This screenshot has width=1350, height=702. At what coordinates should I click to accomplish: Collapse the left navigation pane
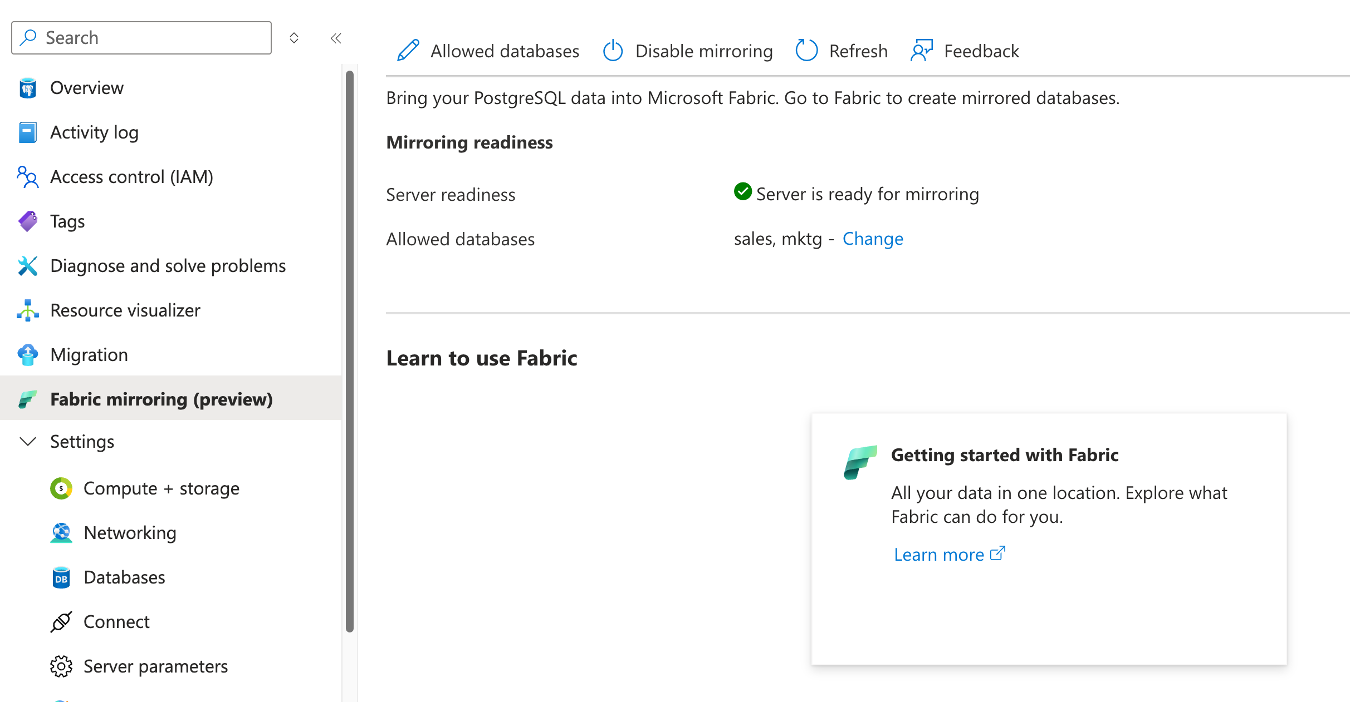coord(336,38)
